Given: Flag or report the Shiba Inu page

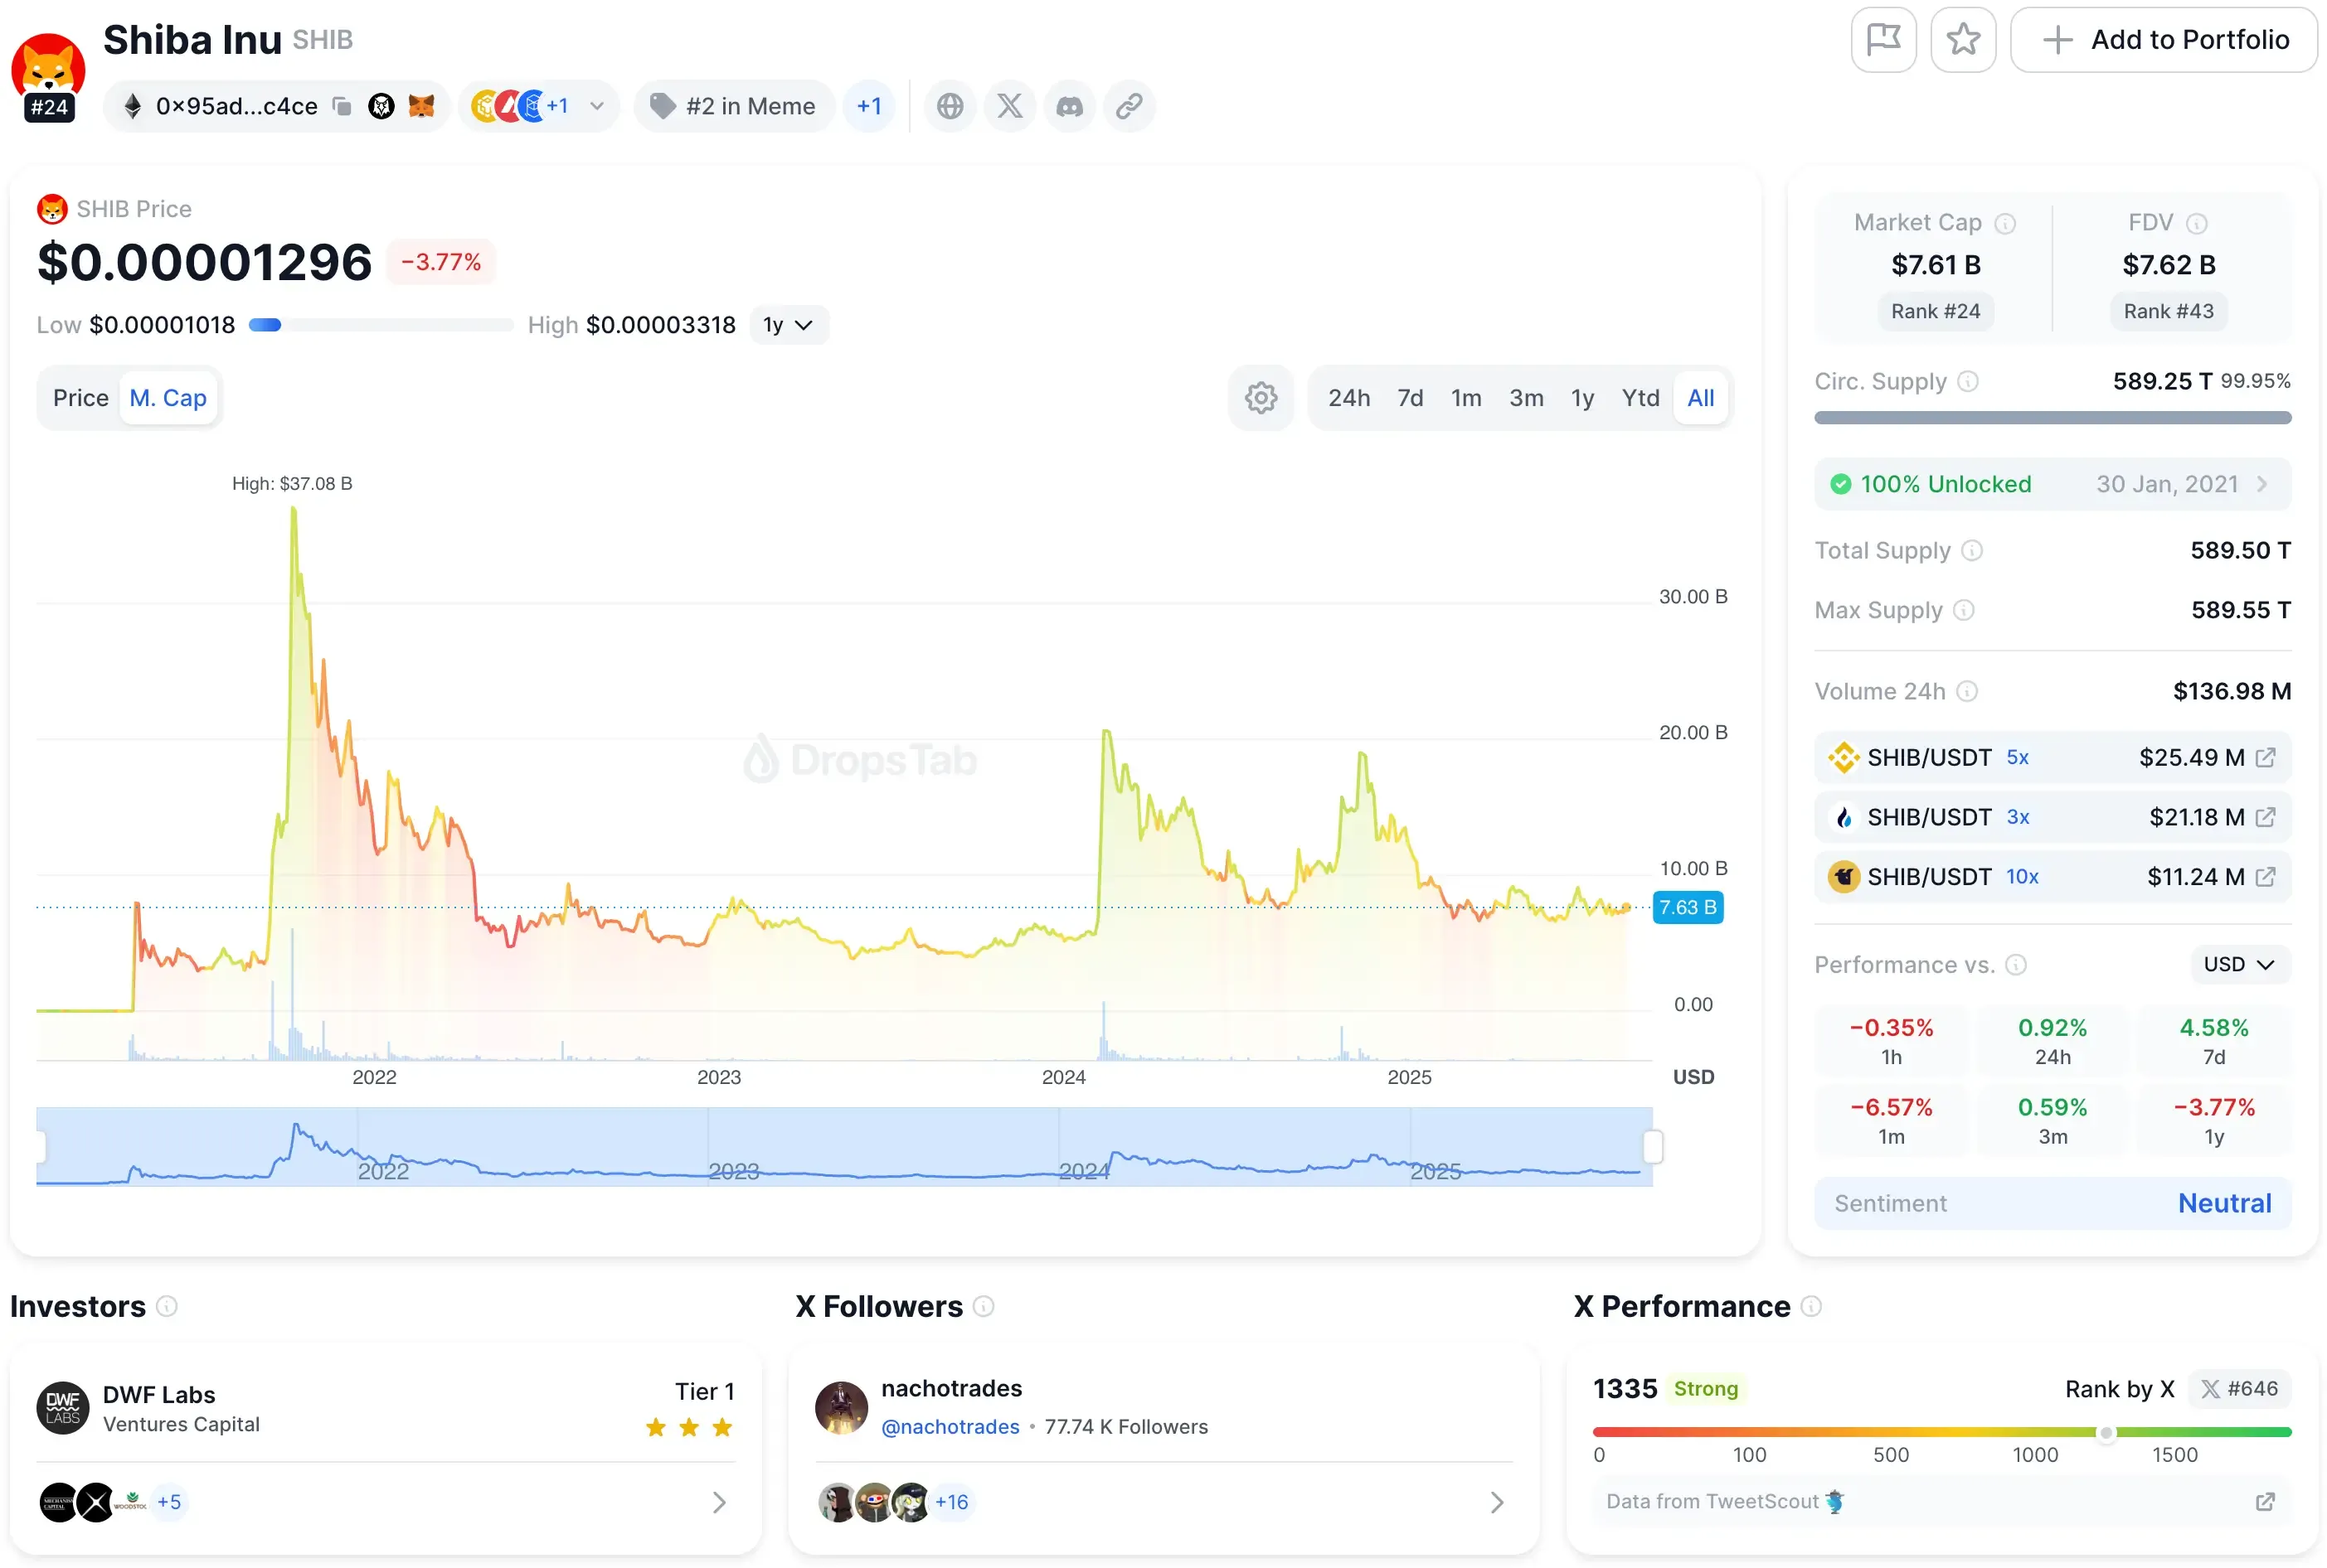Looking at the screenshot, I should [1885, 39].
